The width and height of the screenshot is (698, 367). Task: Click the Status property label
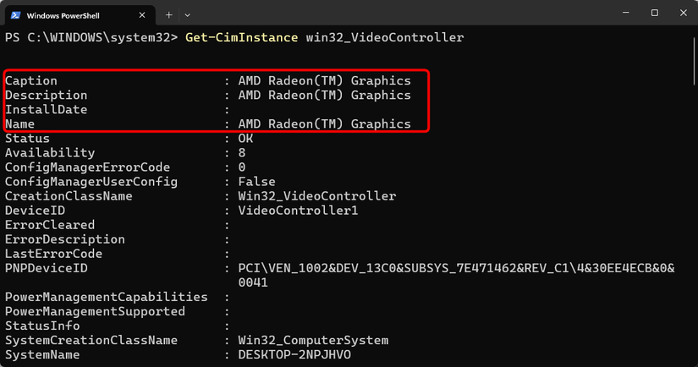click(x=27, y=139)
